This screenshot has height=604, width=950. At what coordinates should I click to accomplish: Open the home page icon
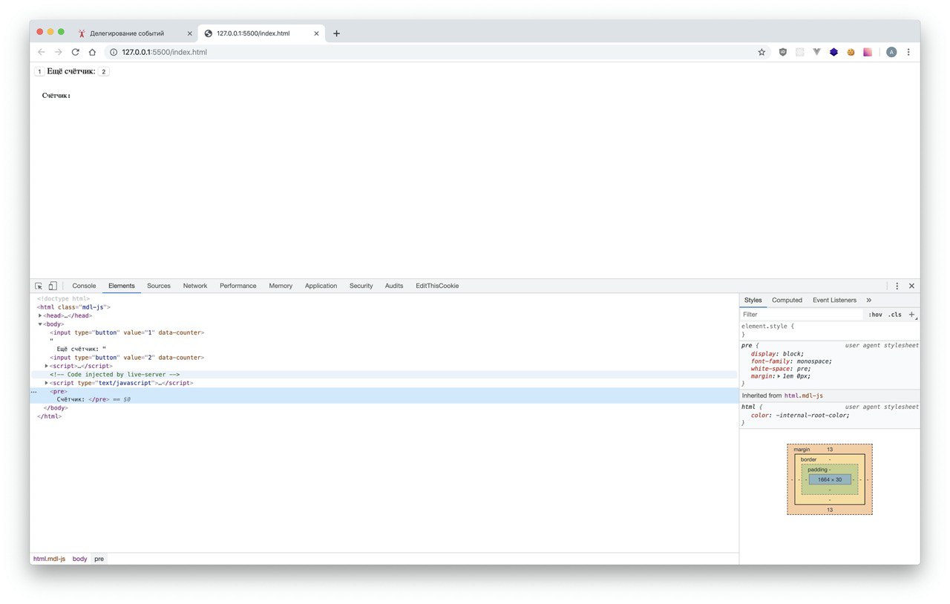point(92,52)
